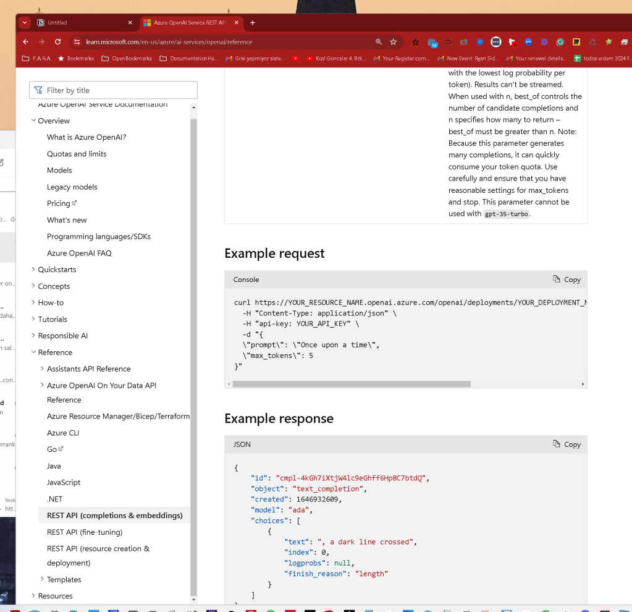Open the 1d badge tab extension
The height and width of the screenshot is (612, 632).
click(x=432, y=43)
